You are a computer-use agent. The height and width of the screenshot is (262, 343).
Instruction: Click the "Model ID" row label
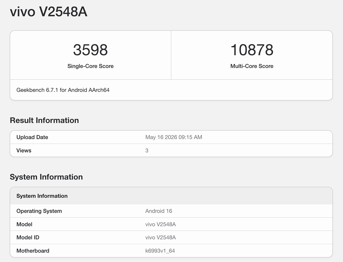point(28,237)
